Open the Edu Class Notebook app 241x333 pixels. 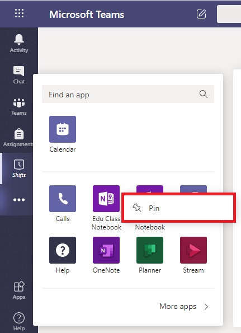pos(106,208)
